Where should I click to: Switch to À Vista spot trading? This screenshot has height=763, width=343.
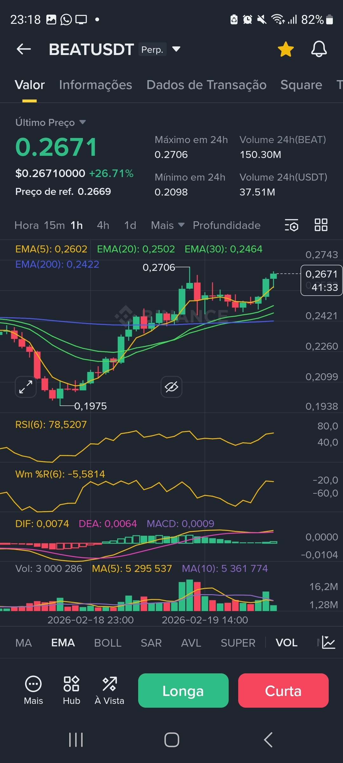[x=110, y=690]
